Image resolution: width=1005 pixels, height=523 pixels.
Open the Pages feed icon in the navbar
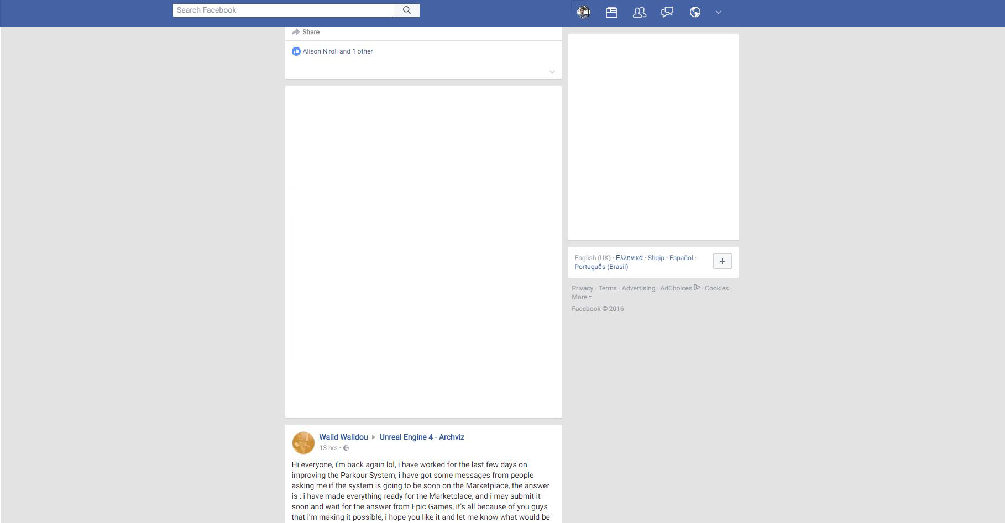pos(611,12)
